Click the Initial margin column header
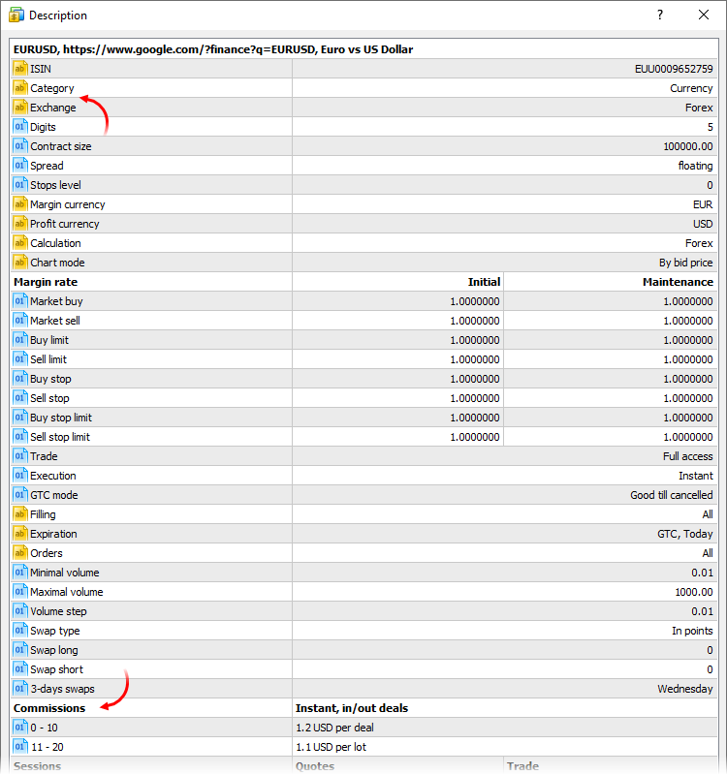 coord(484,282)
